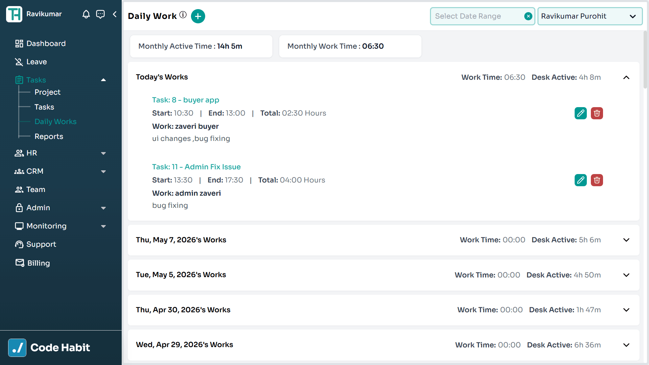649x365 pixels.
Task: Edit the Task 11 Admin Fix Issue entry
Action: coord(581,180)
